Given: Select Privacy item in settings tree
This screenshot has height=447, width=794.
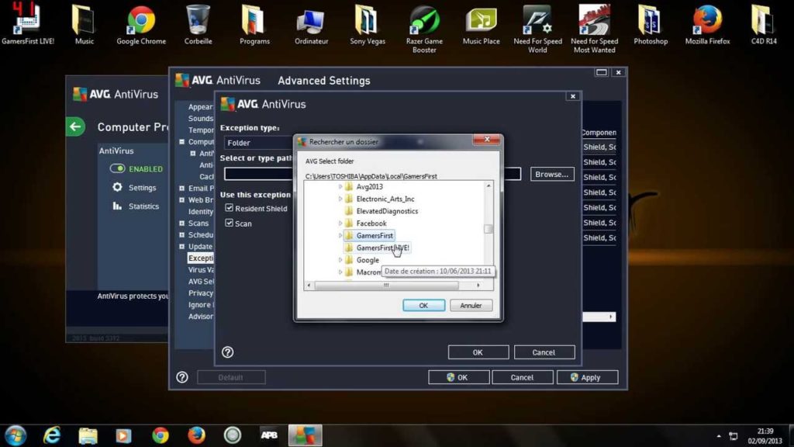Looking at the screenshot, I should point(201,293).
